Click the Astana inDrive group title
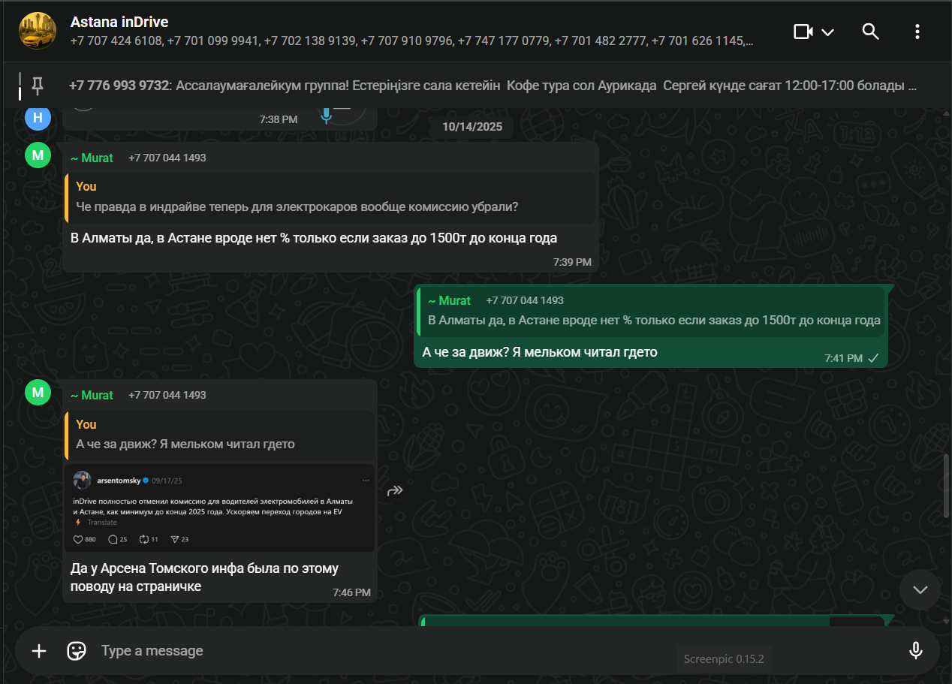Viewport: 952px width, 684px height. tap(119, 23)
